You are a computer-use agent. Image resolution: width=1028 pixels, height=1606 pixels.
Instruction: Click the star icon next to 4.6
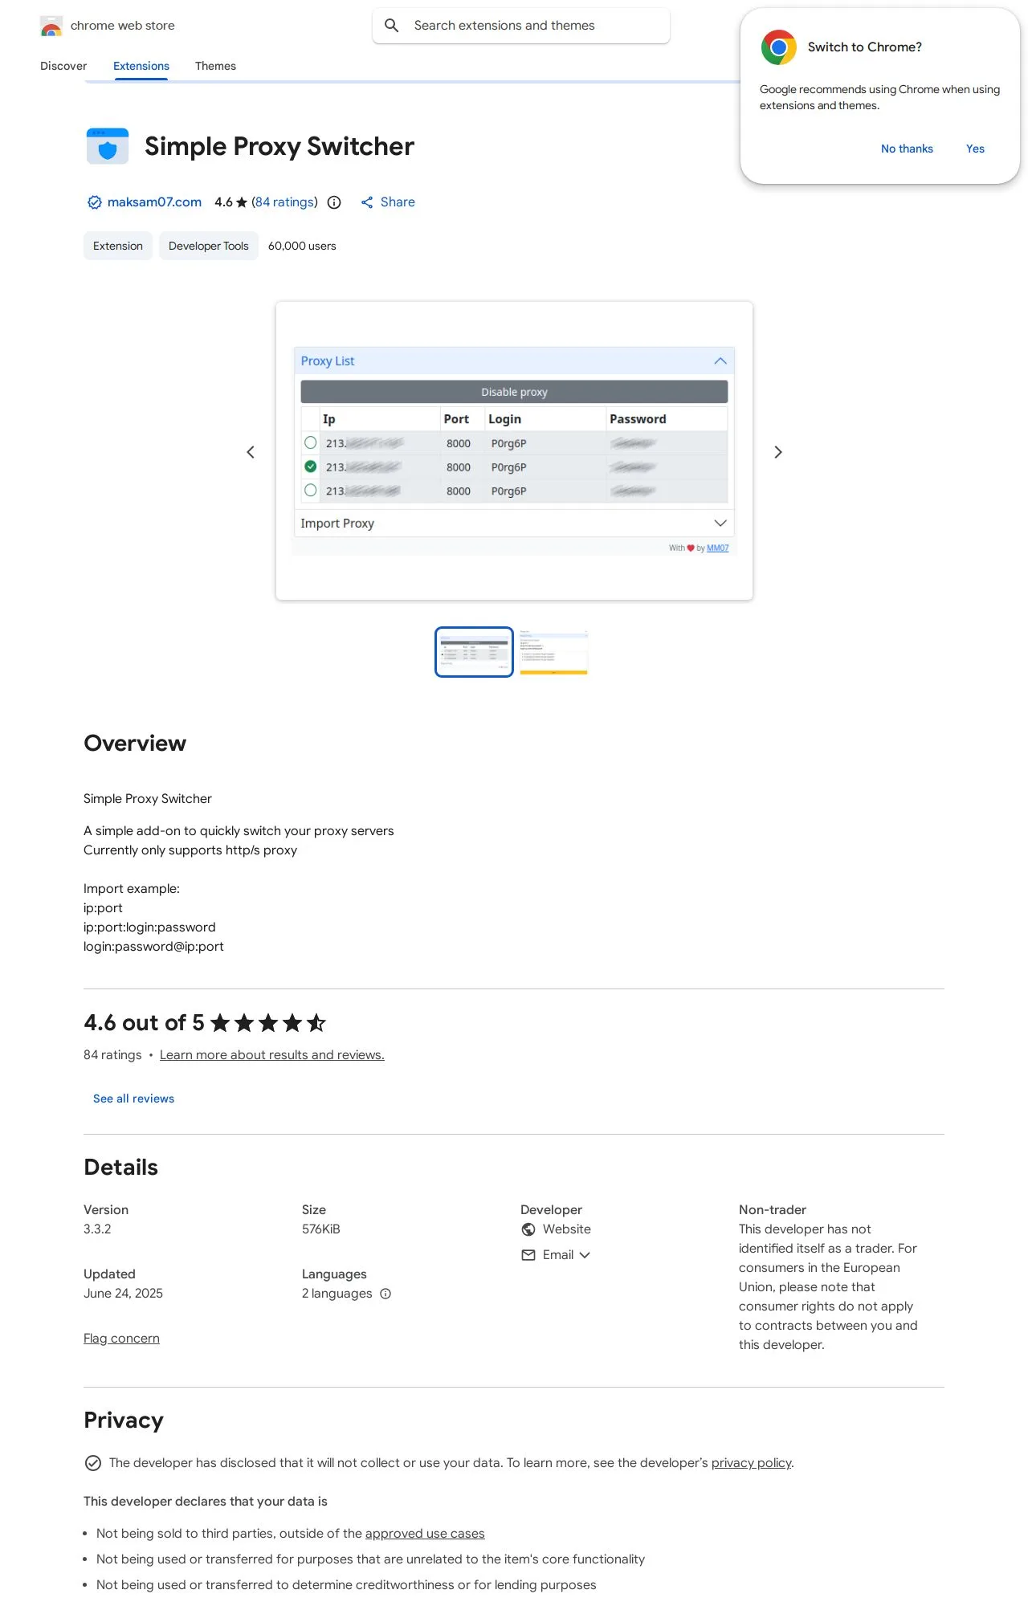tap(242, 202)
